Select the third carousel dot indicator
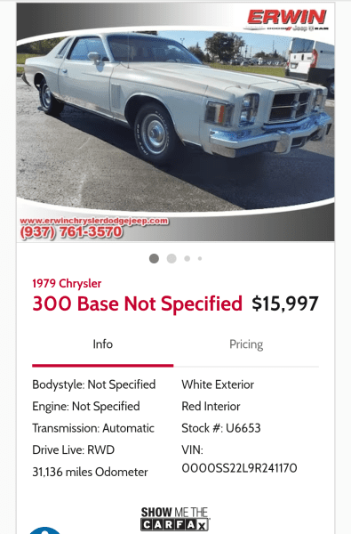The height and width of the screenshot is (534, 351). [x=187, y=258]
